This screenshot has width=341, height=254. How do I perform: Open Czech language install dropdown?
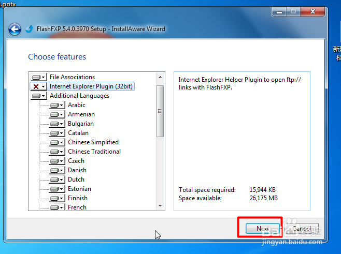click(57, 161)
